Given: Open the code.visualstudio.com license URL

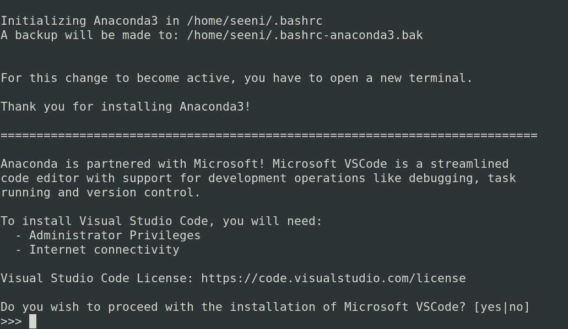Looking at the screenshot, I should [333, 278].
